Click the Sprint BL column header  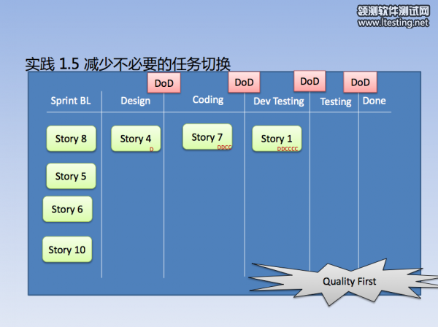[x=71, y=101]
